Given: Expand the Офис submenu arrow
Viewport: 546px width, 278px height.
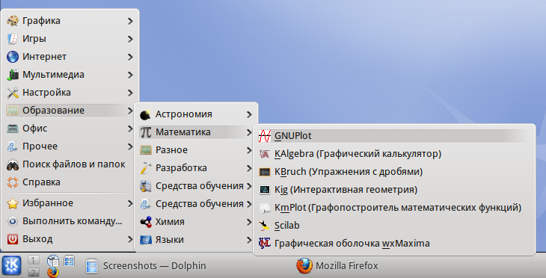Looking at the screenshot, I should tap(130, 129).
